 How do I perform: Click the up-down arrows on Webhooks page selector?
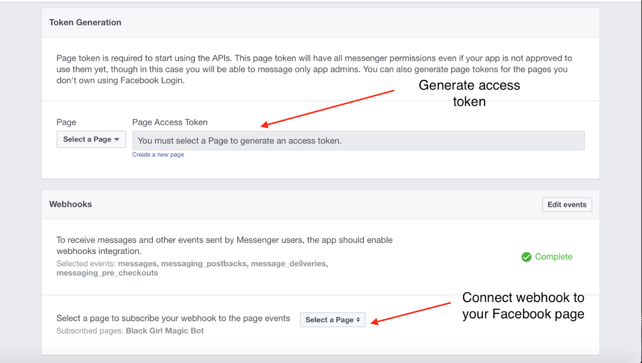[358, 320]
